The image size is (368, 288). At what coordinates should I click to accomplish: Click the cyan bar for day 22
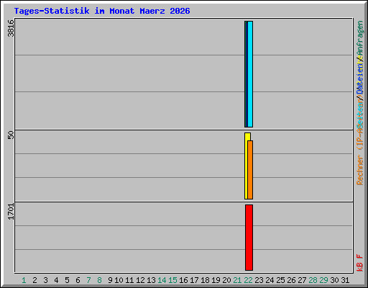tap(250, 74)
